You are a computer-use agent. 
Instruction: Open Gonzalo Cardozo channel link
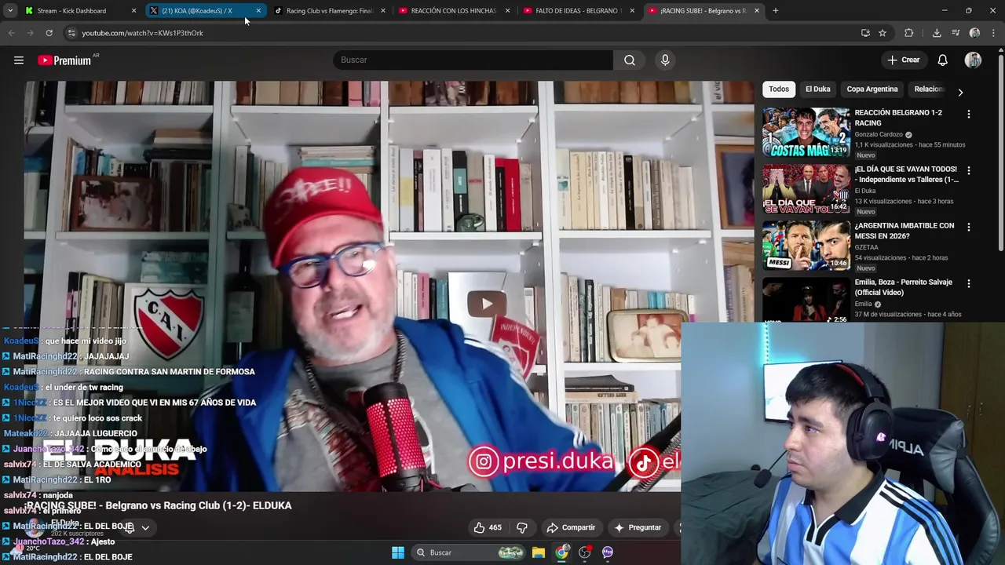click(x=879, y=134)
